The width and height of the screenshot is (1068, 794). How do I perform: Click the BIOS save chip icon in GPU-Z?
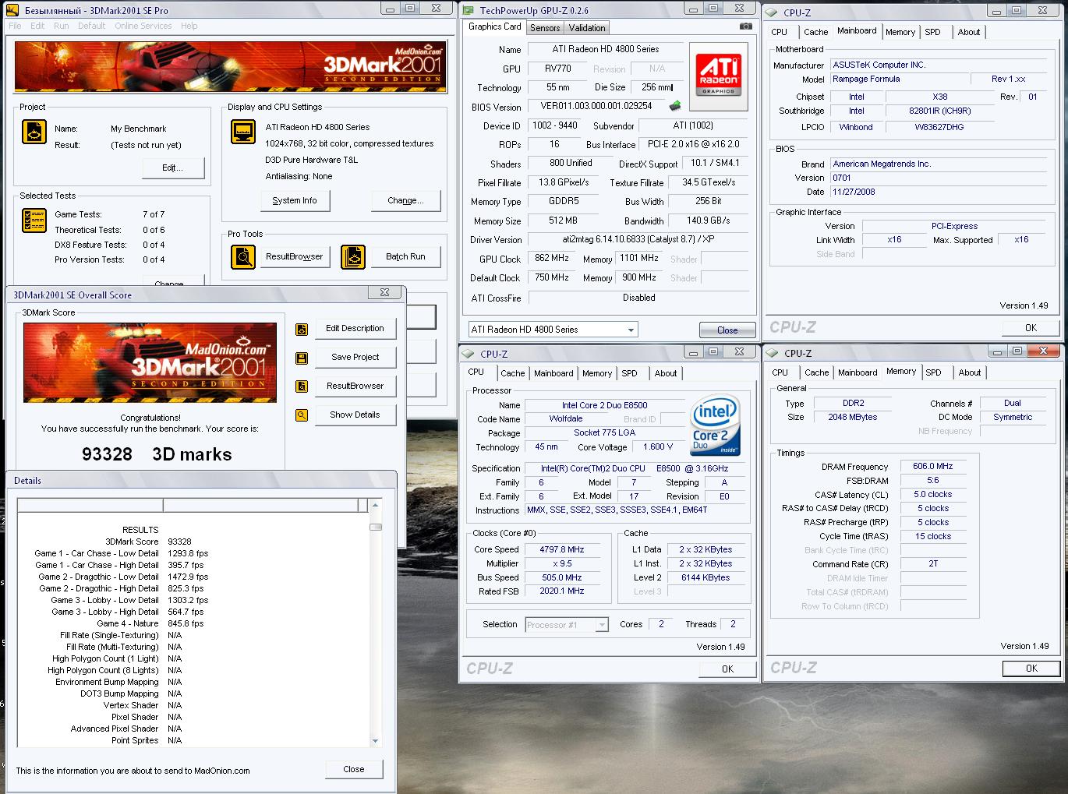click(x=675, y=106)
